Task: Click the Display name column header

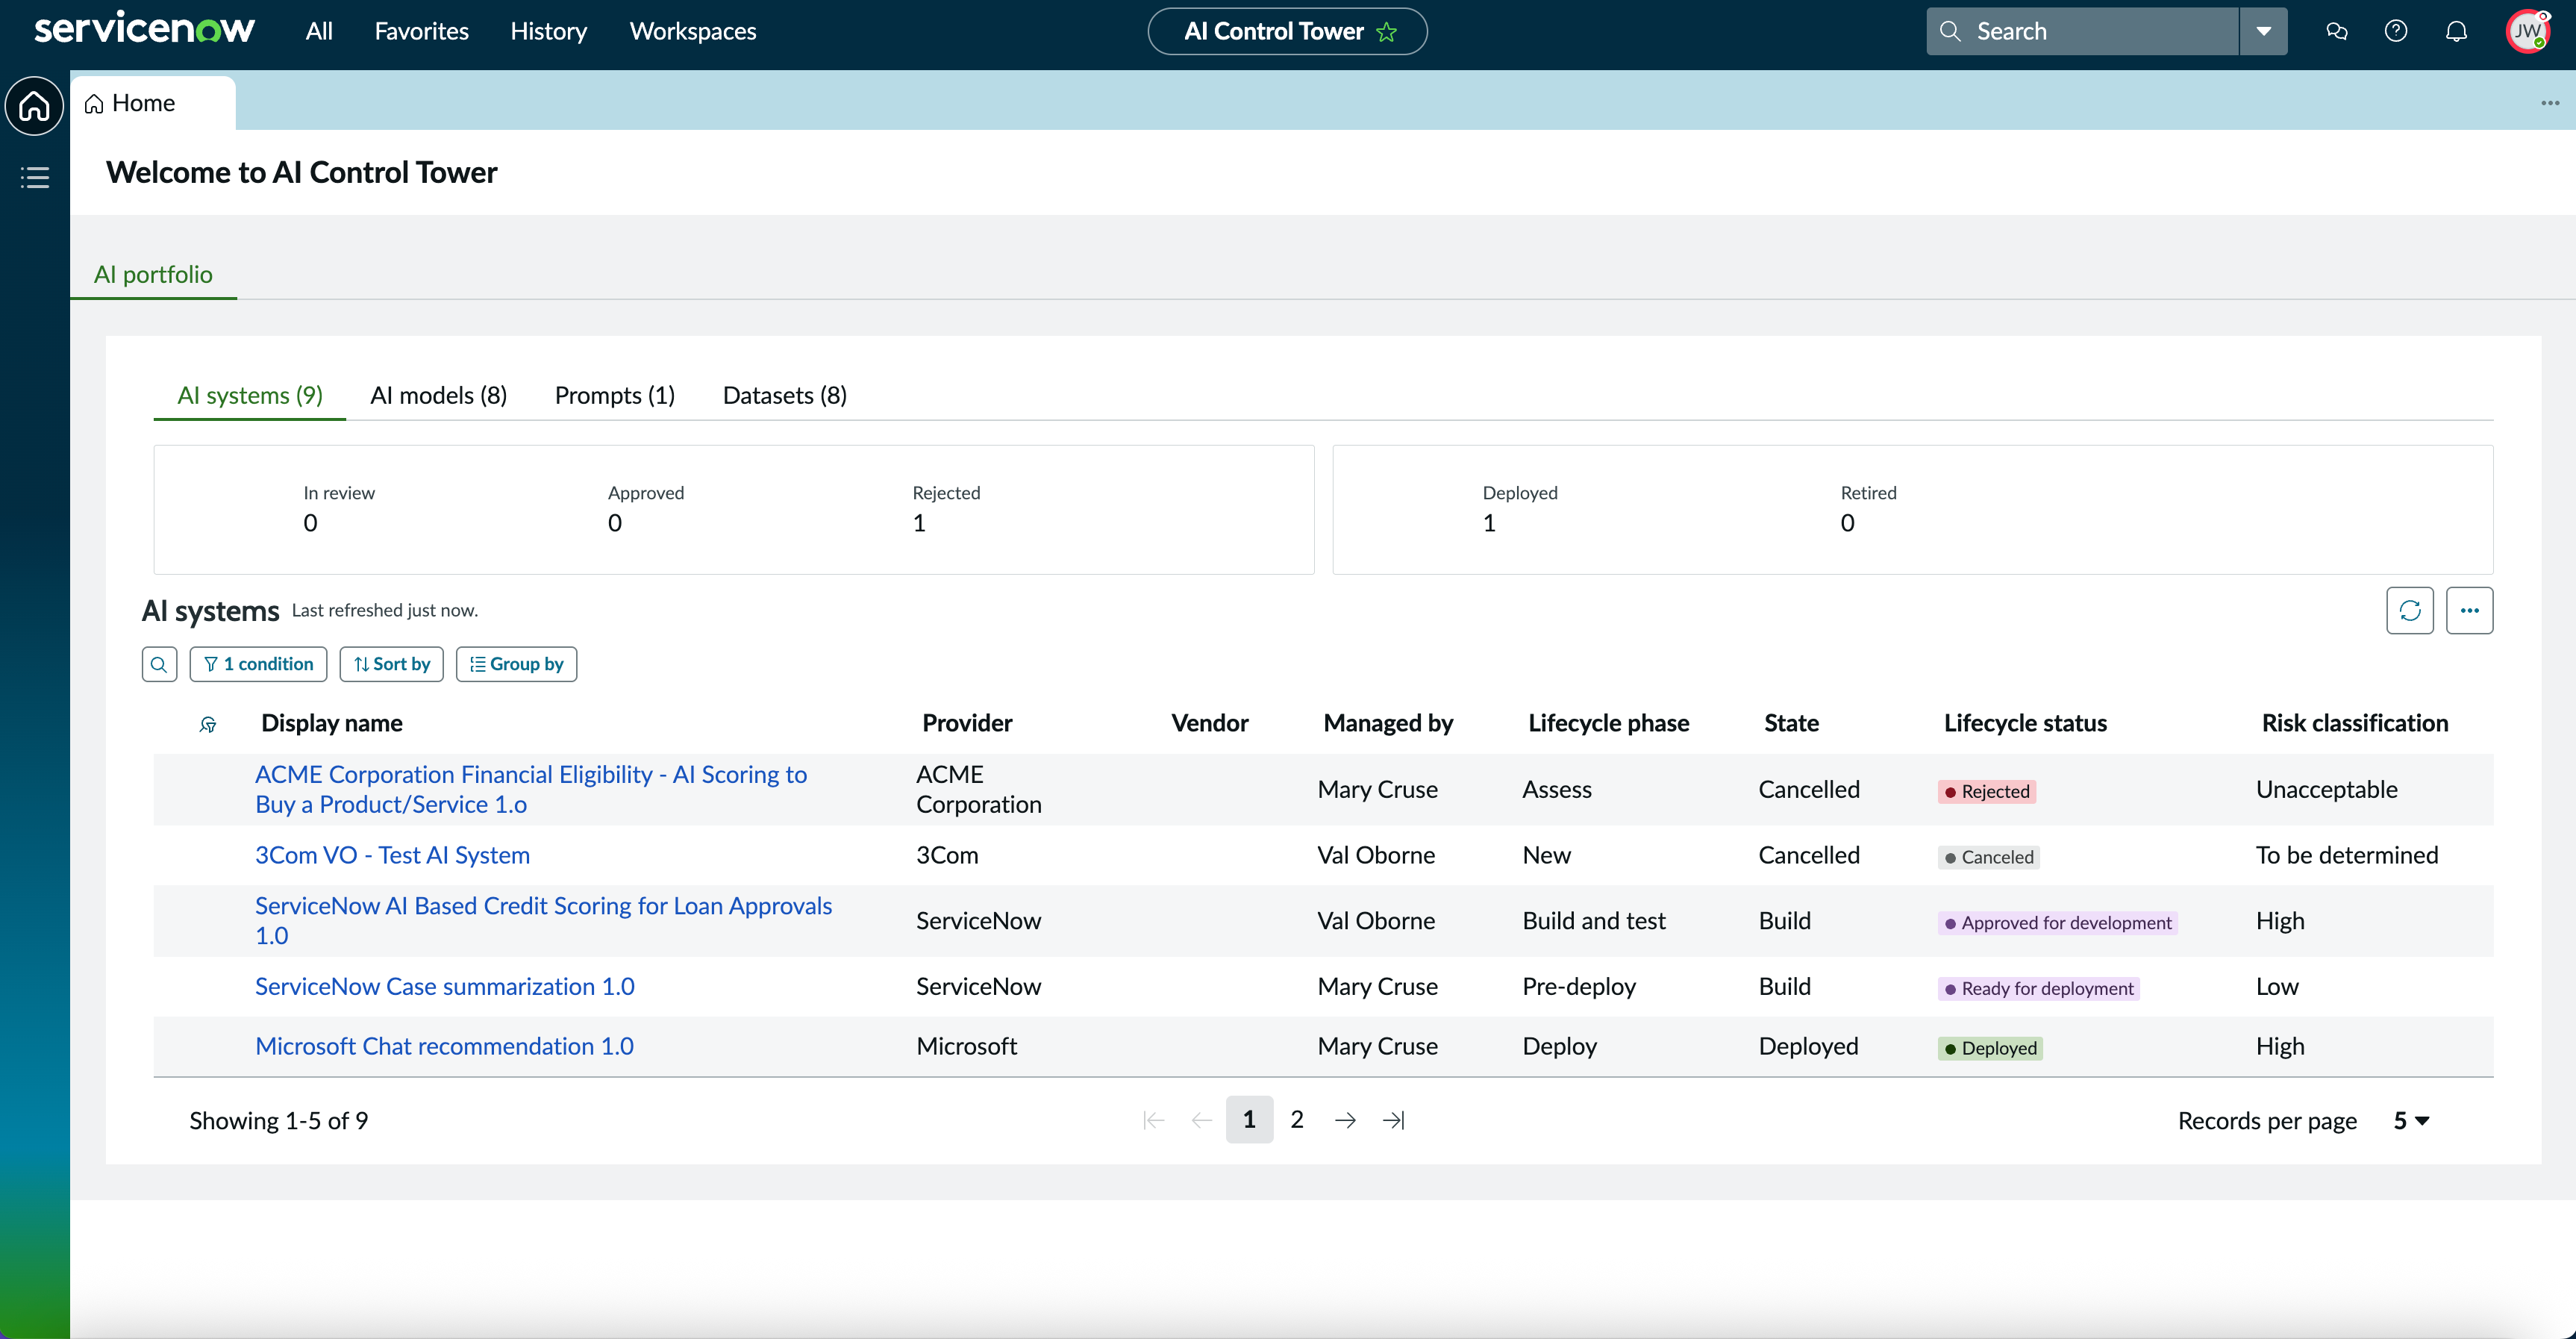Action: [x=332, y=723]
